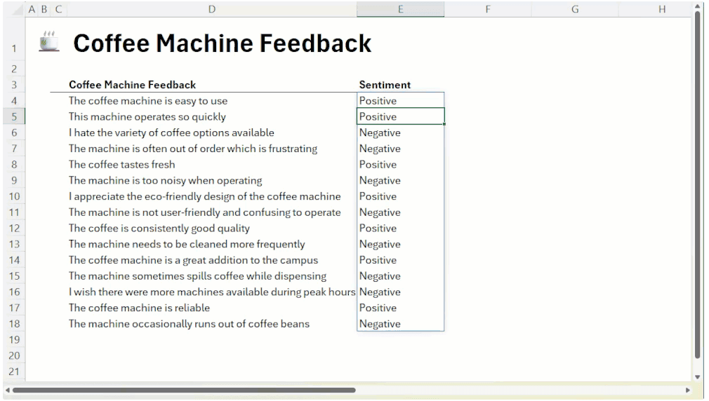Image resolution: width=709 pixels, height=401 pixels.
Task: Select column G header
Action: pos(575,9)
